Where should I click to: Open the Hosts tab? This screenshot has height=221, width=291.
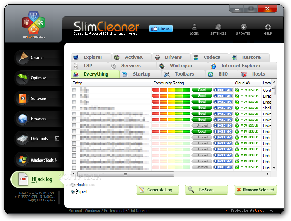pos(257,74)
